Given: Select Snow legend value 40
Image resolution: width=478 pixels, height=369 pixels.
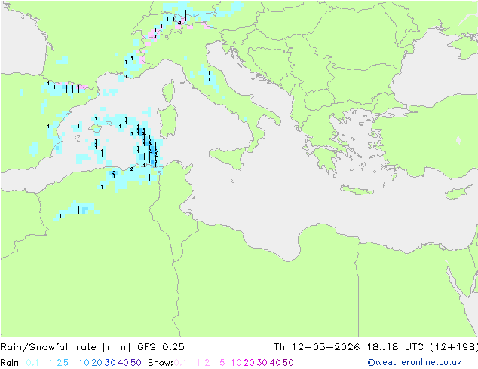Looking at the screenshot, I should point(275,363).
